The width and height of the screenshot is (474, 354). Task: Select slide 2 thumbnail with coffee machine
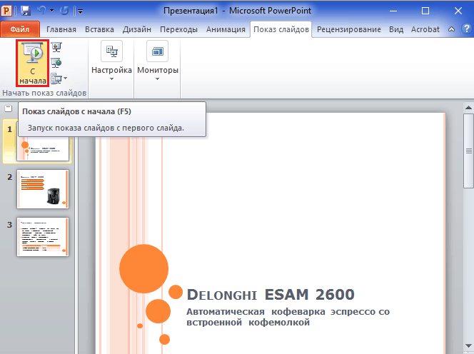[x=43, y=189]
